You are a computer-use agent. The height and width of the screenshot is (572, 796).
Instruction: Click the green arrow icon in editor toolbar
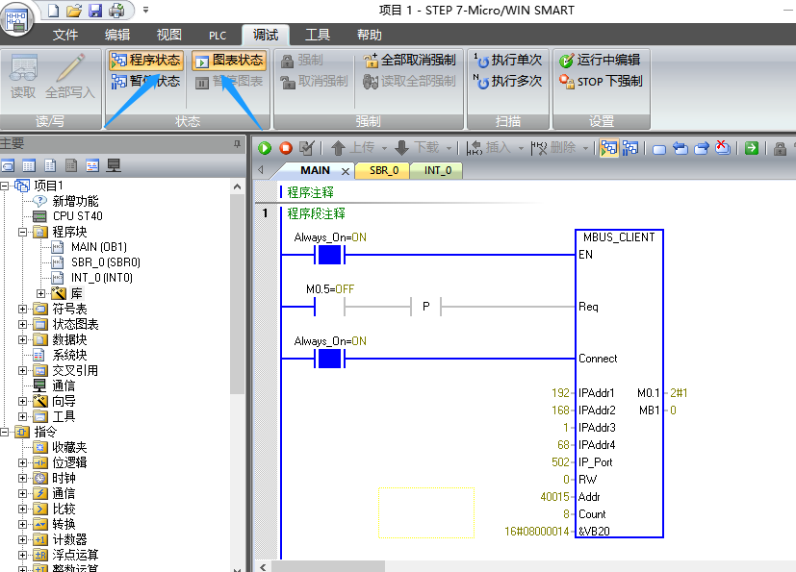[x=752, y=148]
